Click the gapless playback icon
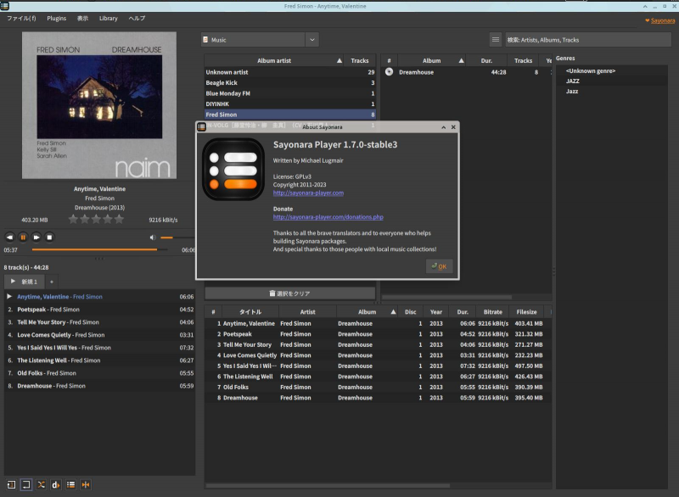This screenshot has height=497, width=679. tap(86, 484)
